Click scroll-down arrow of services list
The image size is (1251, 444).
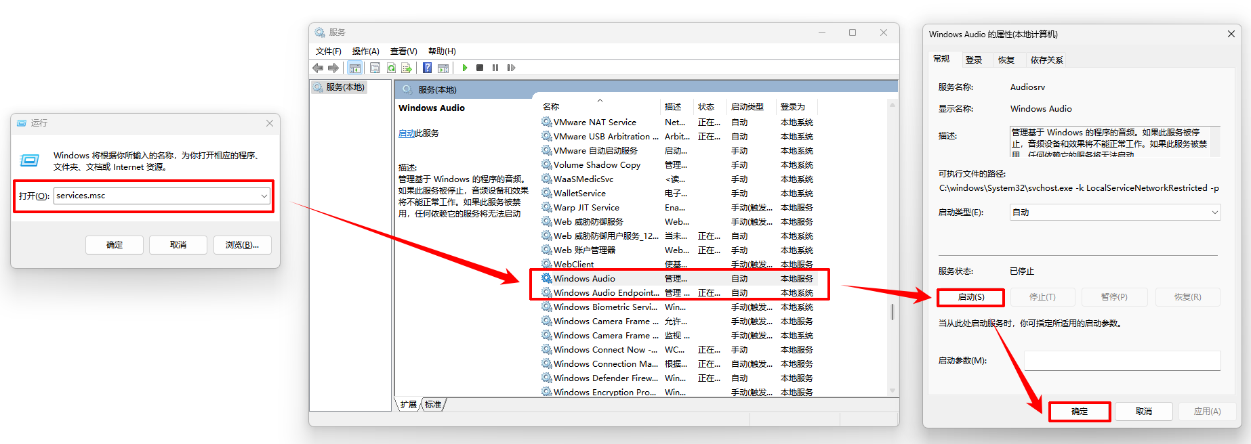[893, 391]
